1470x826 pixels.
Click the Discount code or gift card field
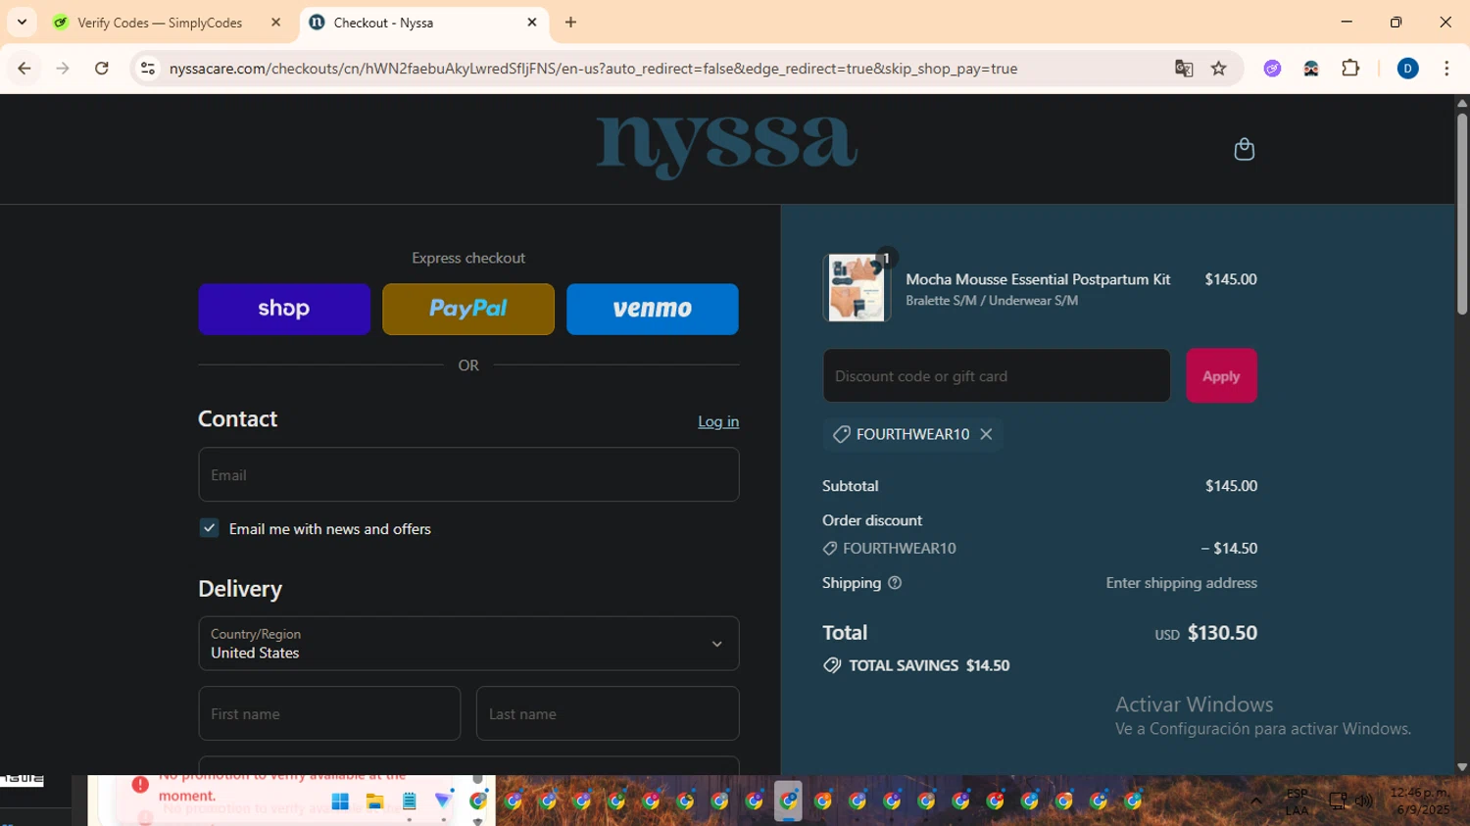[997, 376]
